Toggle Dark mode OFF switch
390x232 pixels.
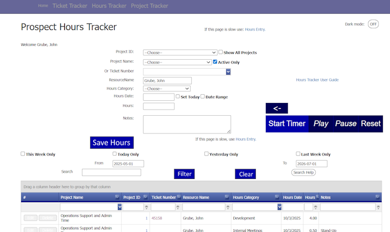tap(373, 24)
